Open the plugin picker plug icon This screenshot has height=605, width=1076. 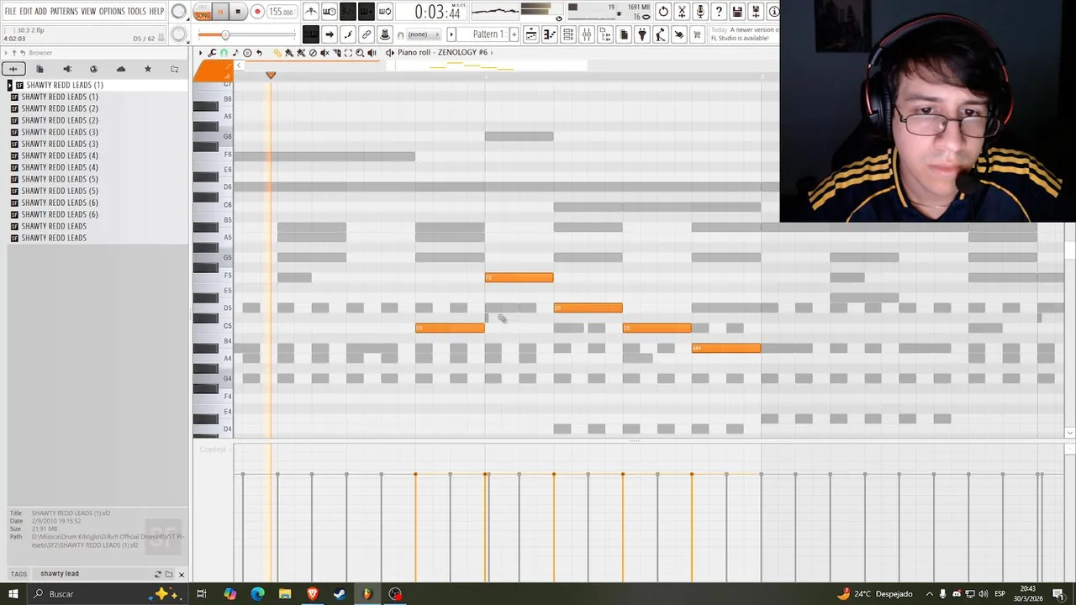point(642,34)
